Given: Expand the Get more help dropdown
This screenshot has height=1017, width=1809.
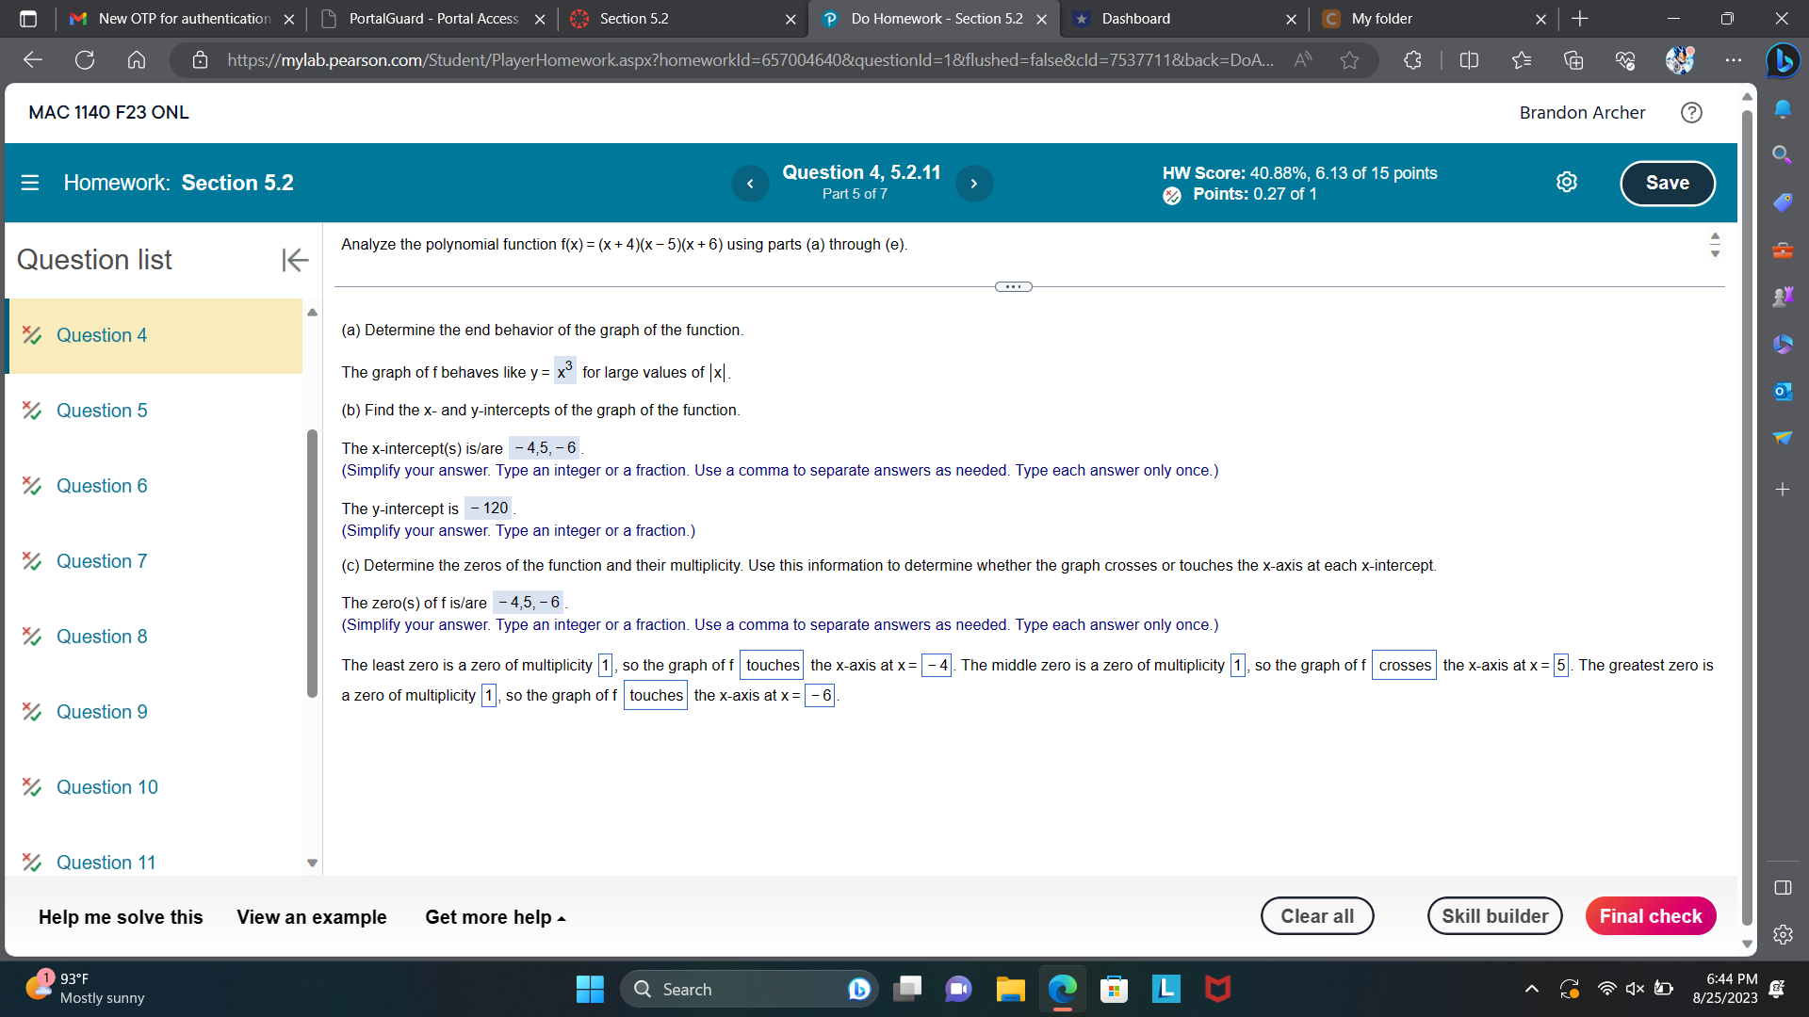Looking at the screenshot, I should pos(494,916).
